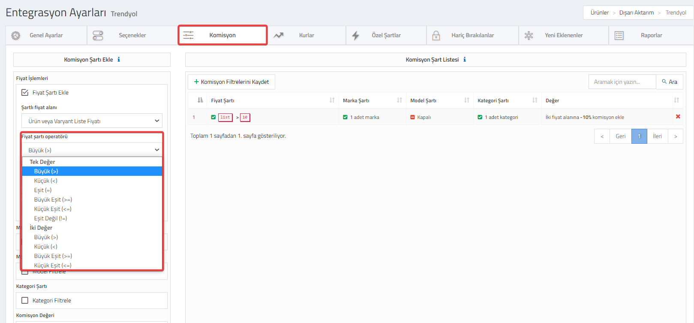Go to the Özel Şartlar tab

pyautogui.click(x=386, y=36)
